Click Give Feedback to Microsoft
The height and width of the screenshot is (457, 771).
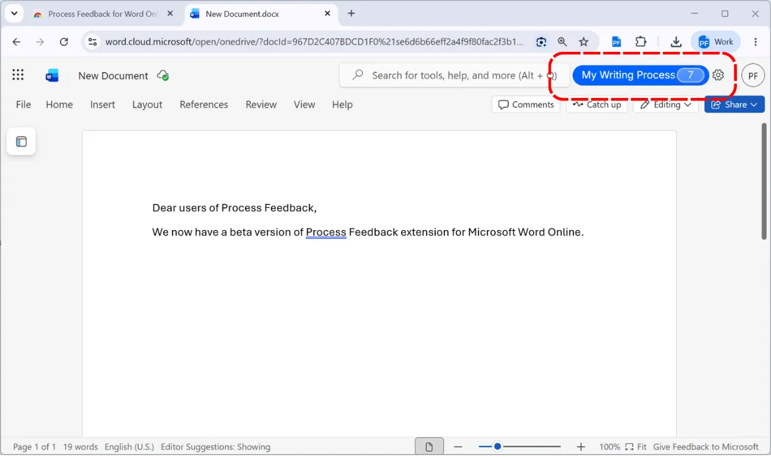pos(706,447)
